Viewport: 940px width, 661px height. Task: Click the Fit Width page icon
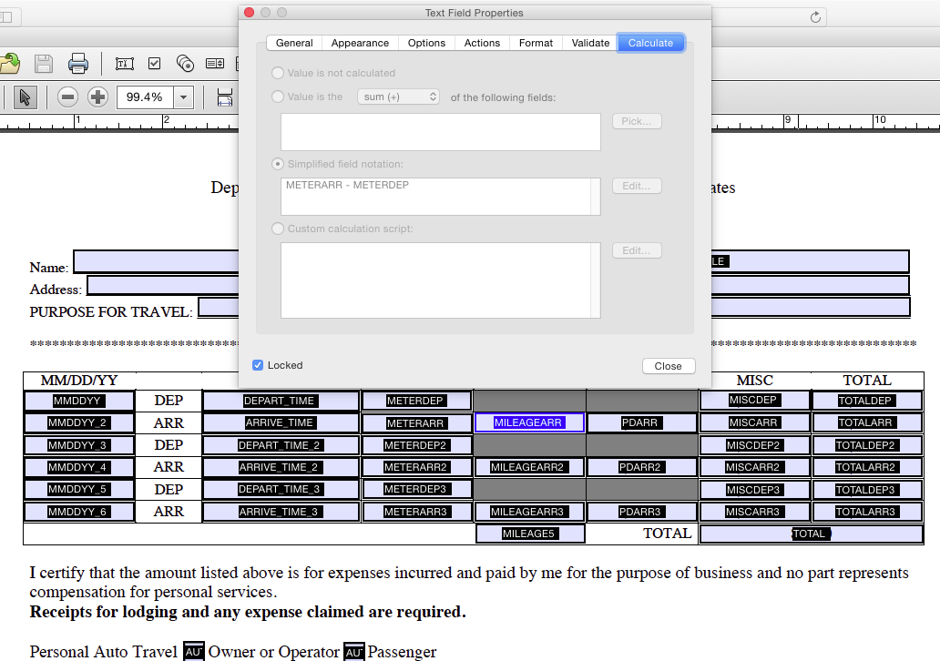click(225, 97)
